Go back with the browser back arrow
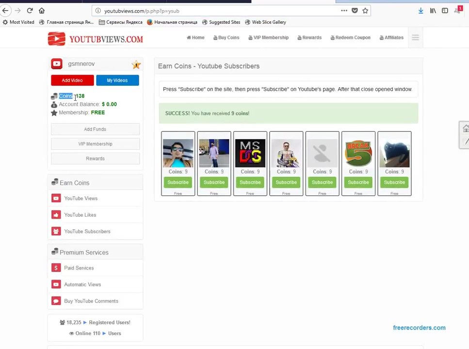Image resolution: width=469 pixels, height=349 pixels. [5, 11]
